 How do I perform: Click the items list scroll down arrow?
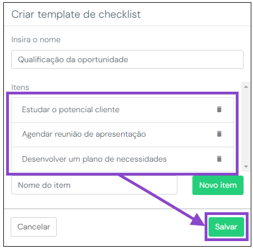click(246, 167)
